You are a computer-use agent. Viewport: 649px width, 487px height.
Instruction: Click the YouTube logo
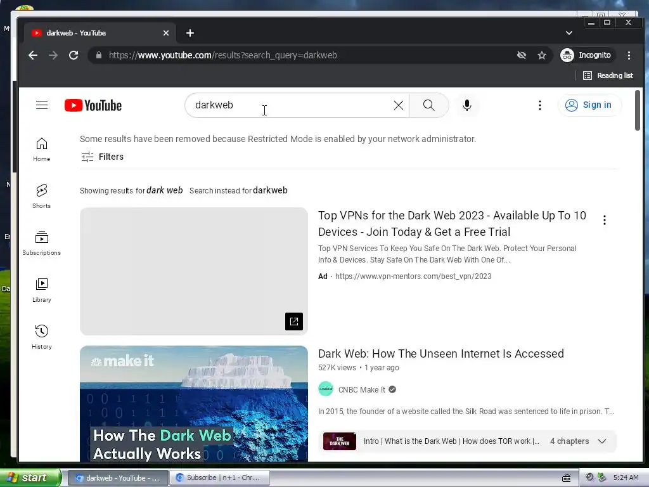[x=93, y=106]
